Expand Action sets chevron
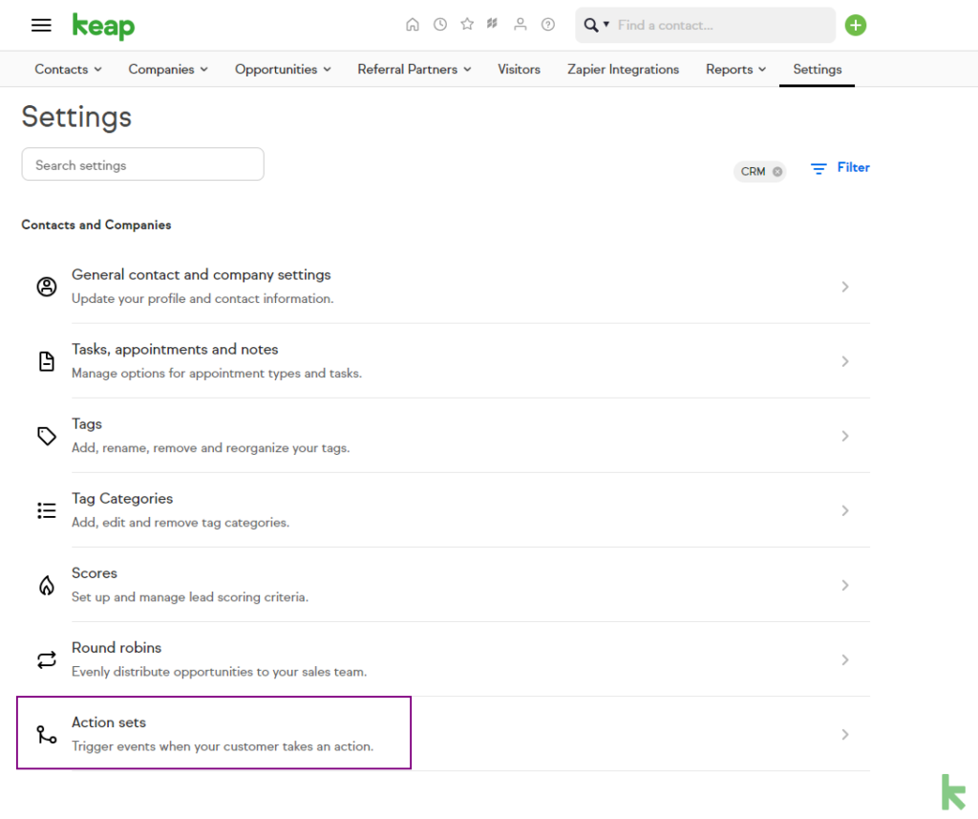 pos(845,734)
